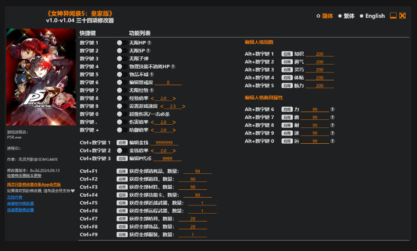417x251 pixels.
Task: Click the info icon in the 耐 row
Action: (x=332, y=125)
